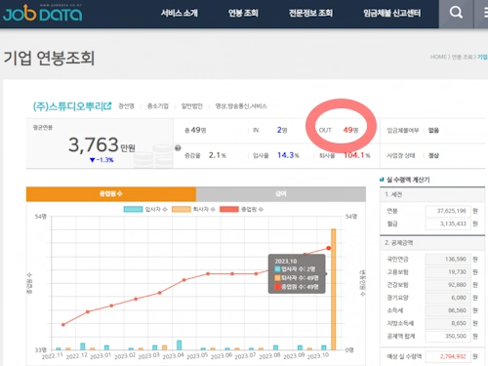Image resolution: width=488 pixels, height=366 pixels.
Task: Click the 고용보험 value field 19,730
Action: [448, 272]
